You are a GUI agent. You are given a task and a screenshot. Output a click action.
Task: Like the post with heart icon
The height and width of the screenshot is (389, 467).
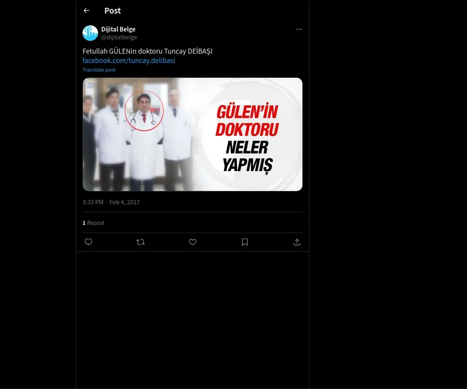(x=193, y=242)
